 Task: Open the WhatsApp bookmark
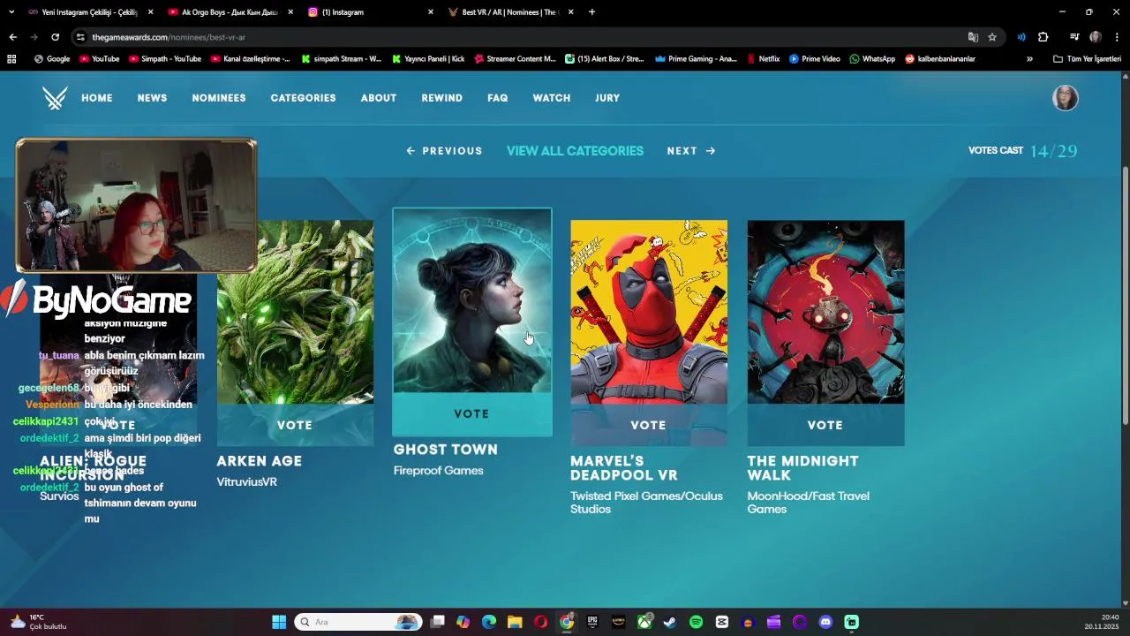[x=872, y=59]
